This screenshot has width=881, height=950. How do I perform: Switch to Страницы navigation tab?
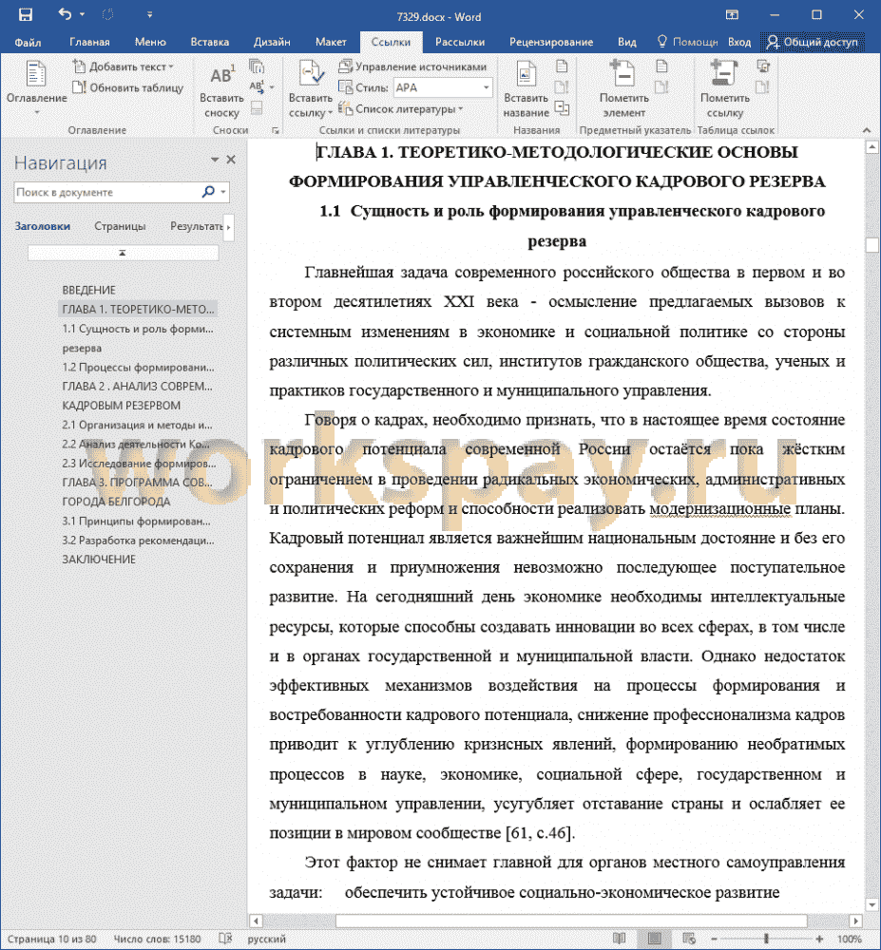click(x=120, y=226)
